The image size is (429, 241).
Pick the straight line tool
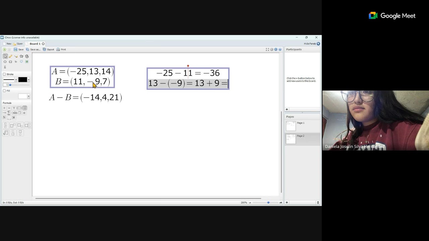tap(16, 56)
